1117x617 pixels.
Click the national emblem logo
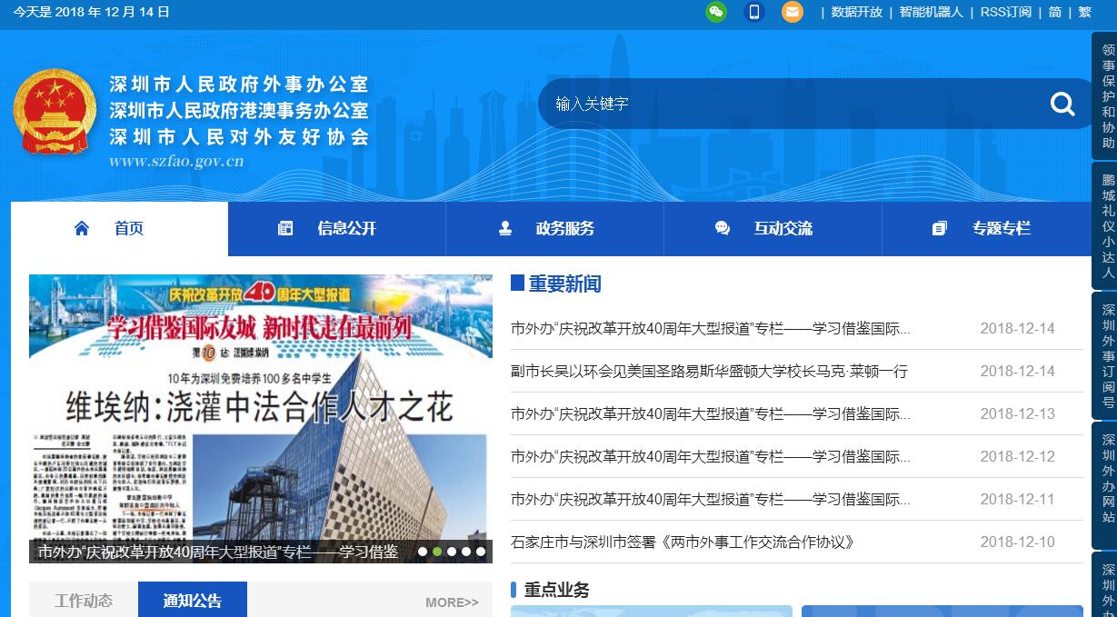(x=55, y=113)
